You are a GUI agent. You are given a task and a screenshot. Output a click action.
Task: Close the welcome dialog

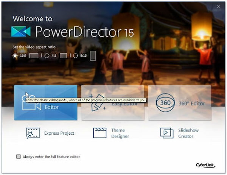[218, 6]
